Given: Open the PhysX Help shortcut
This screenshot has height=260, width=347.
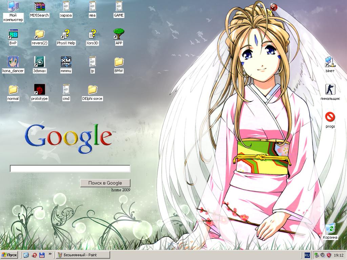Looking at the screenshot, I should [x=66, y=34].
